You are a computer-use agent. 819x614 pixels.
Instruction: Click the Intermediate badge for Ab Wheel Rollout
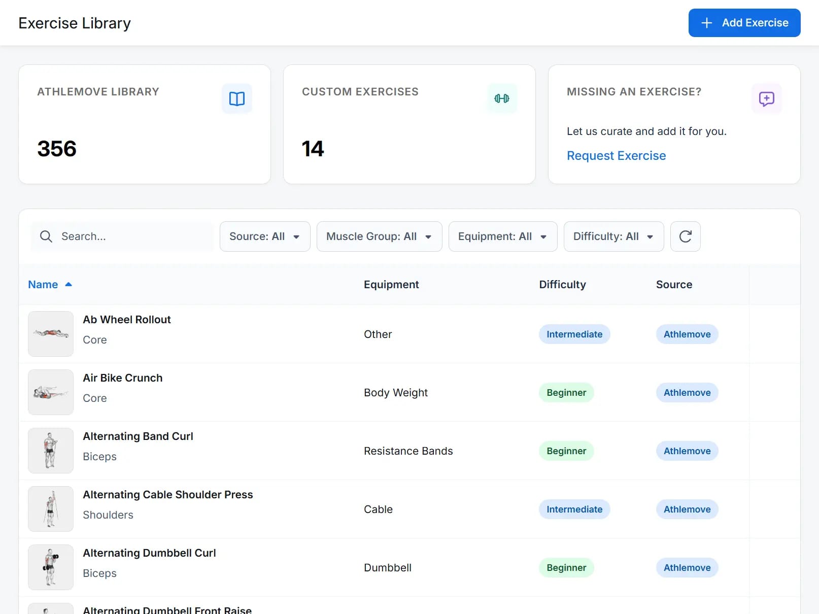(574, 334)
